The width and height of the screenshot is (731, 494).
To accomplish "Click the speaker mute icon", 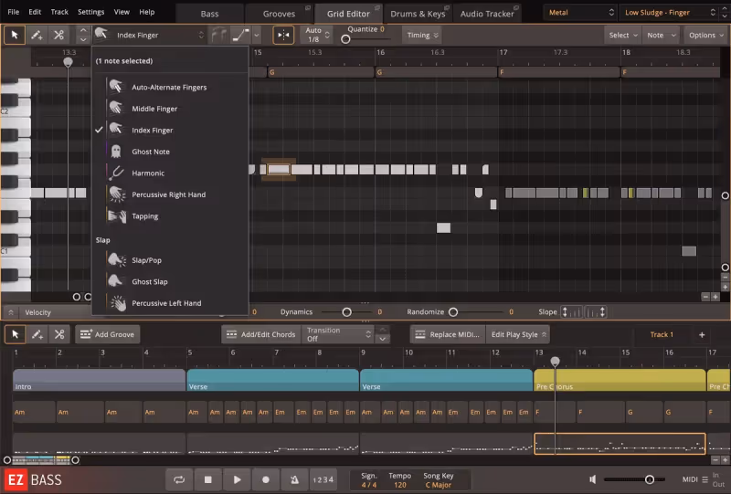I will pyautogui.click(x=592, y=479).
